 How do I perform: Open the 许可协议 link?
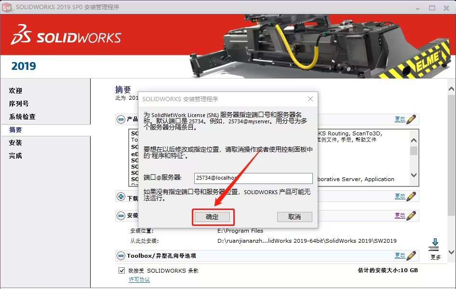coord(139,279)
